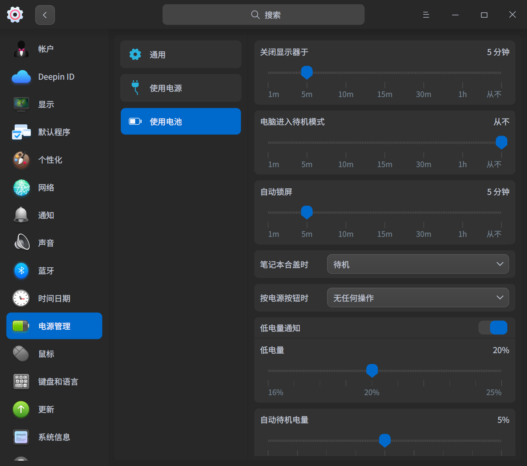Screen dimensions: 527x466
Task: Open the power button action dropdown
Action: click(x=418, y=298)
